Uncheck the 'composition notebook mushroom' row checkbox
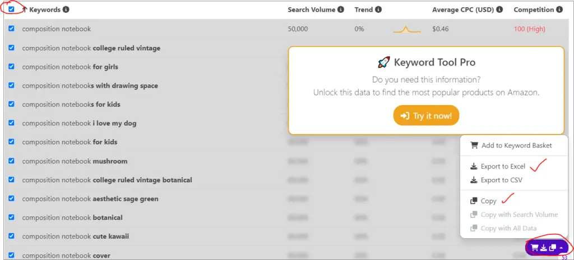 [11, 160]
